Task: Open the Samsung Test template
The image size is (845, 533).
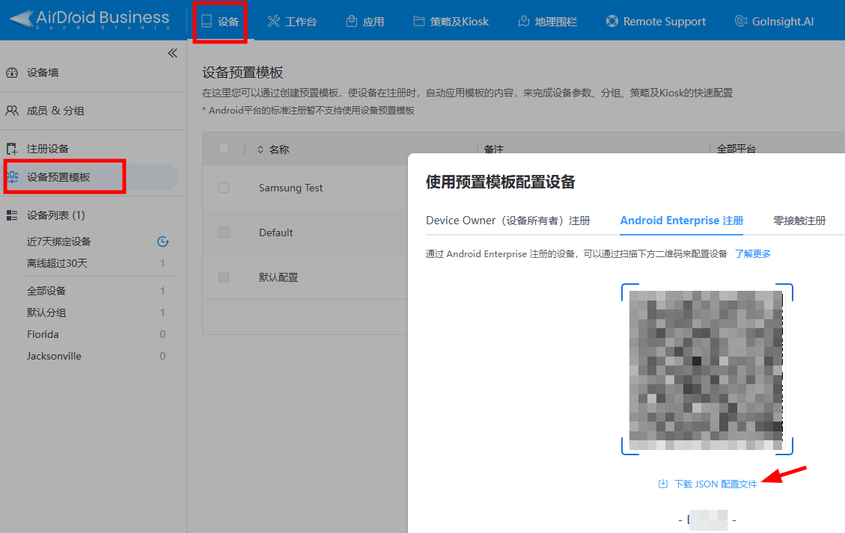Action: click(290, 188)
